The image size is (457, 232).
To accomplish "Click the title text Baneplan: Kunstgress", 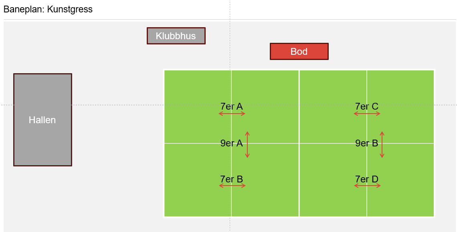I will 48,10.
